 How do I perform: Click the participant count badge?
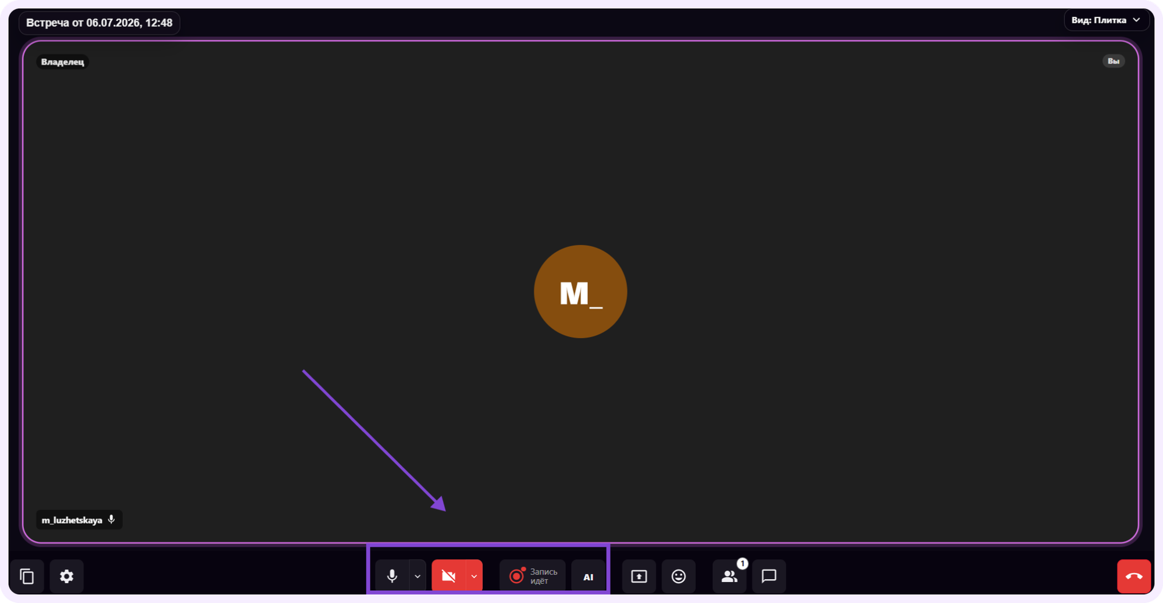click(742, 563)
